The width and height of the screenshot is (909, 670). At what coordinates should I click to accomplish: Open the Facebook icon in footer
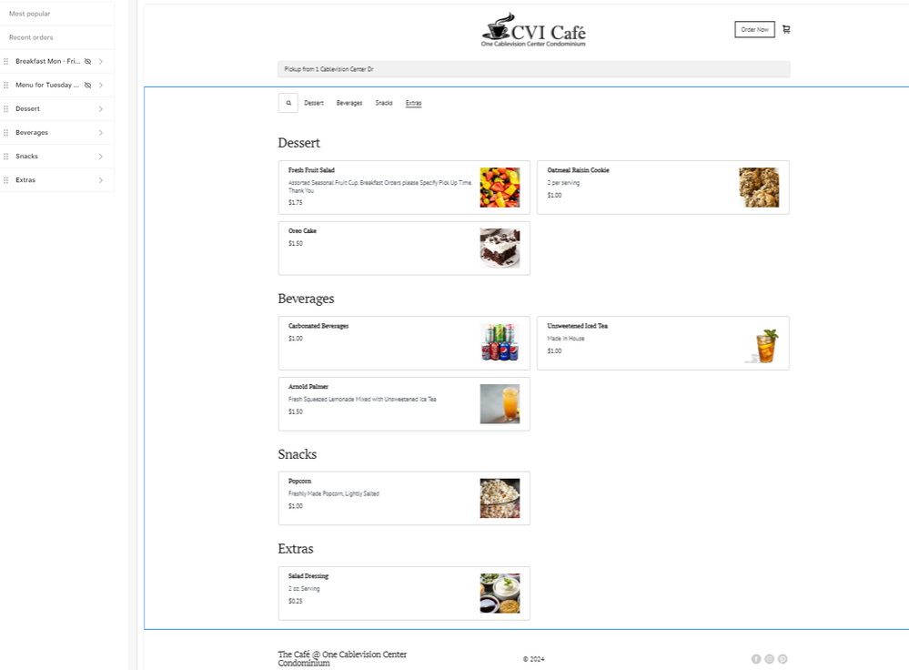tap(756, 659)
